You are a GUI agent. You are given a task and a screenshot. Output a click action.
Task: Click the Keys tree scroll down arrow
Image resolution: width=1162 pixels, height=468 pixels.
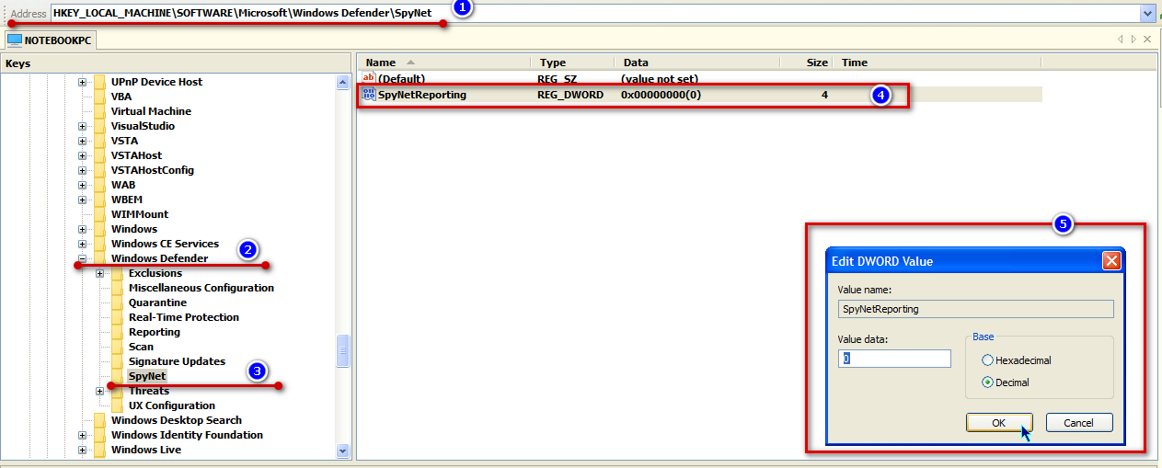coord(343,451)
